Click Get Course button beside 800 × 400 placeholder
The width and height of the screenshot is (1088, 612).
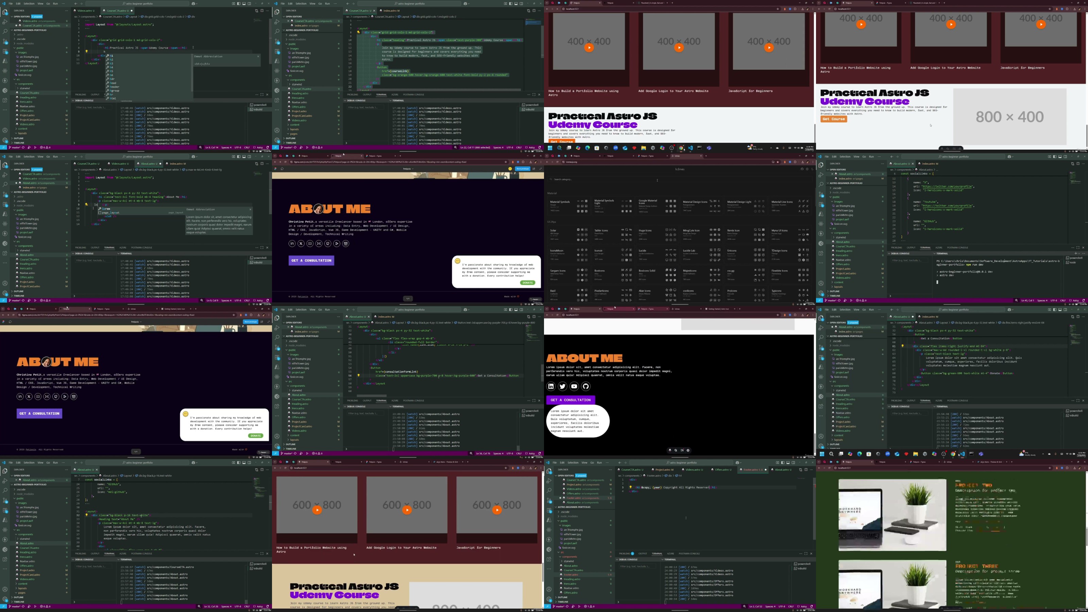(x=833, y=119)
